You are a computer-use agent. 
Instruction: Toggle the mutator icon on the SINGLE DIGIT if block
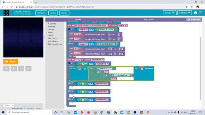tap(69, 29)
